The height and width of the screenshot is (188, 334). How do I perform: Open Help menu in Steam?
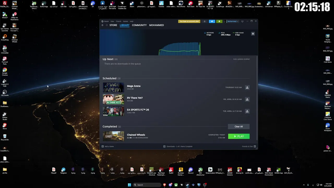click(x=132, y=21)
